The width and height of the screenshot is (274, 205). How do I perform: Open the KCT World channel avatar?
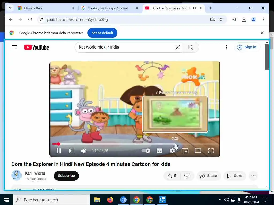pos(16,175)
